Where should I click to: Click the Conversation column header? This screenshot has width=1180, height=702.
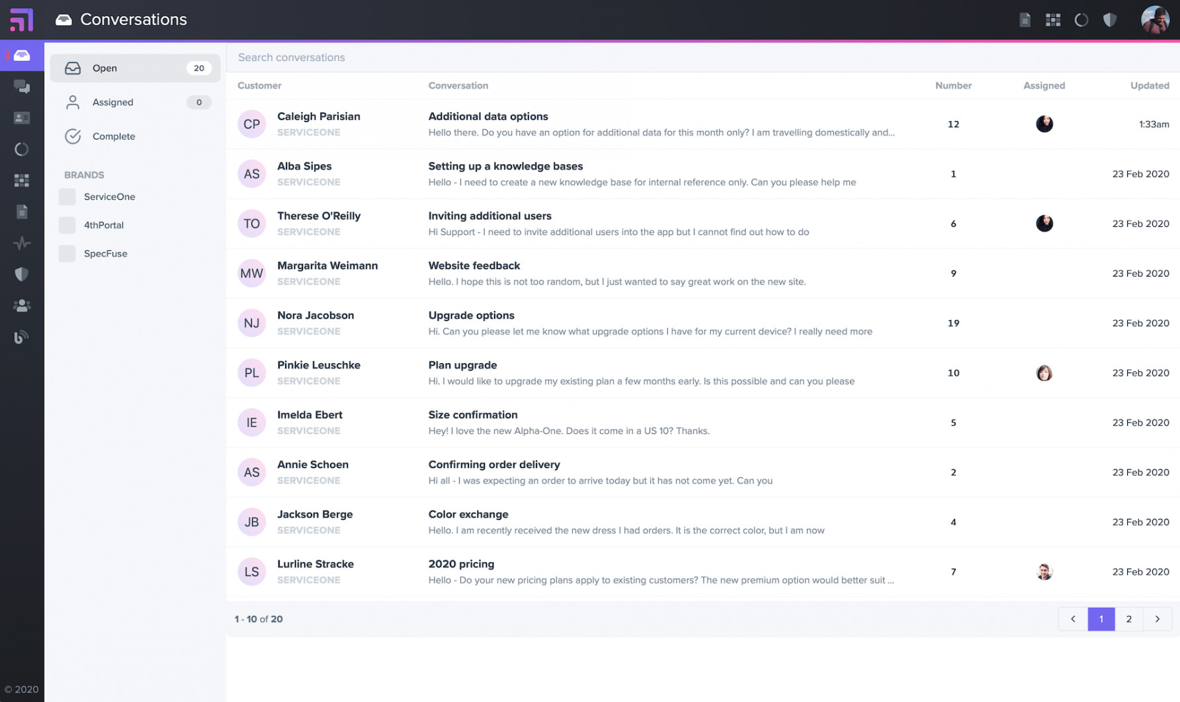pos(458,85)
